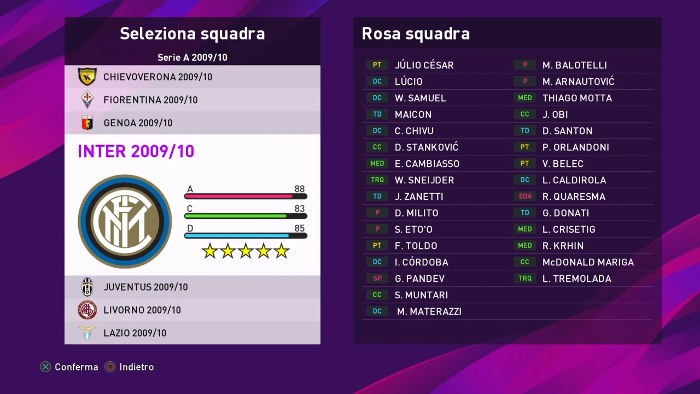Screen dimensions: 700x394
Task: Click the Livorno club crest icon
Action: click(x=87, y=310)
